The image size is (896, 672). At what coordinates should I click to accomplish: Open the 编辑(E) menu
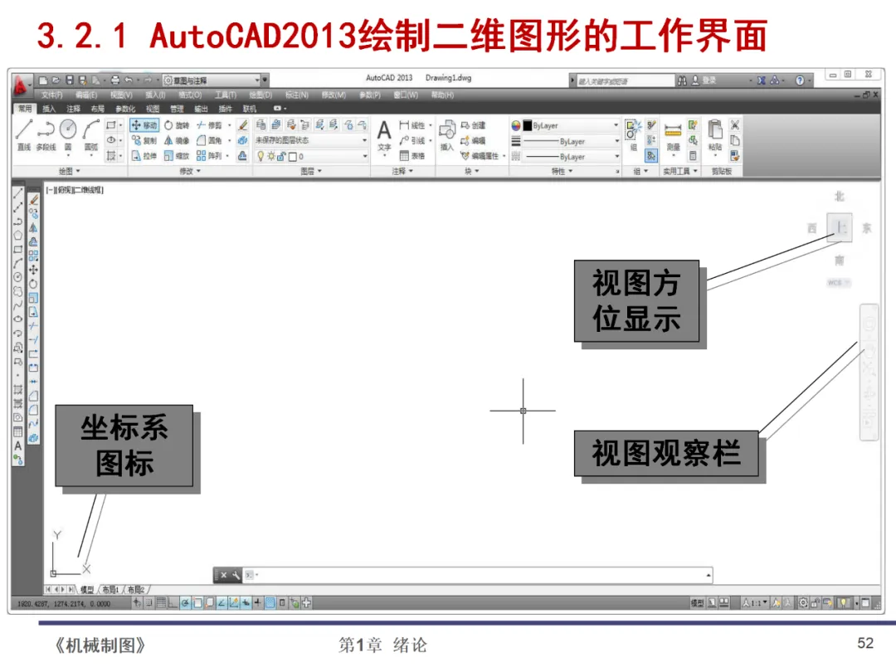[x=86, y=95]
